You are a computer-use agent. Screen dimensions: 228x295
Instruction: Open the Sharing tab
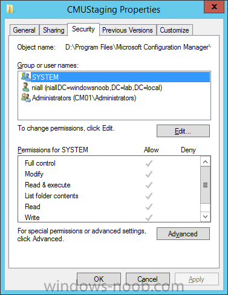coord(53,30)
